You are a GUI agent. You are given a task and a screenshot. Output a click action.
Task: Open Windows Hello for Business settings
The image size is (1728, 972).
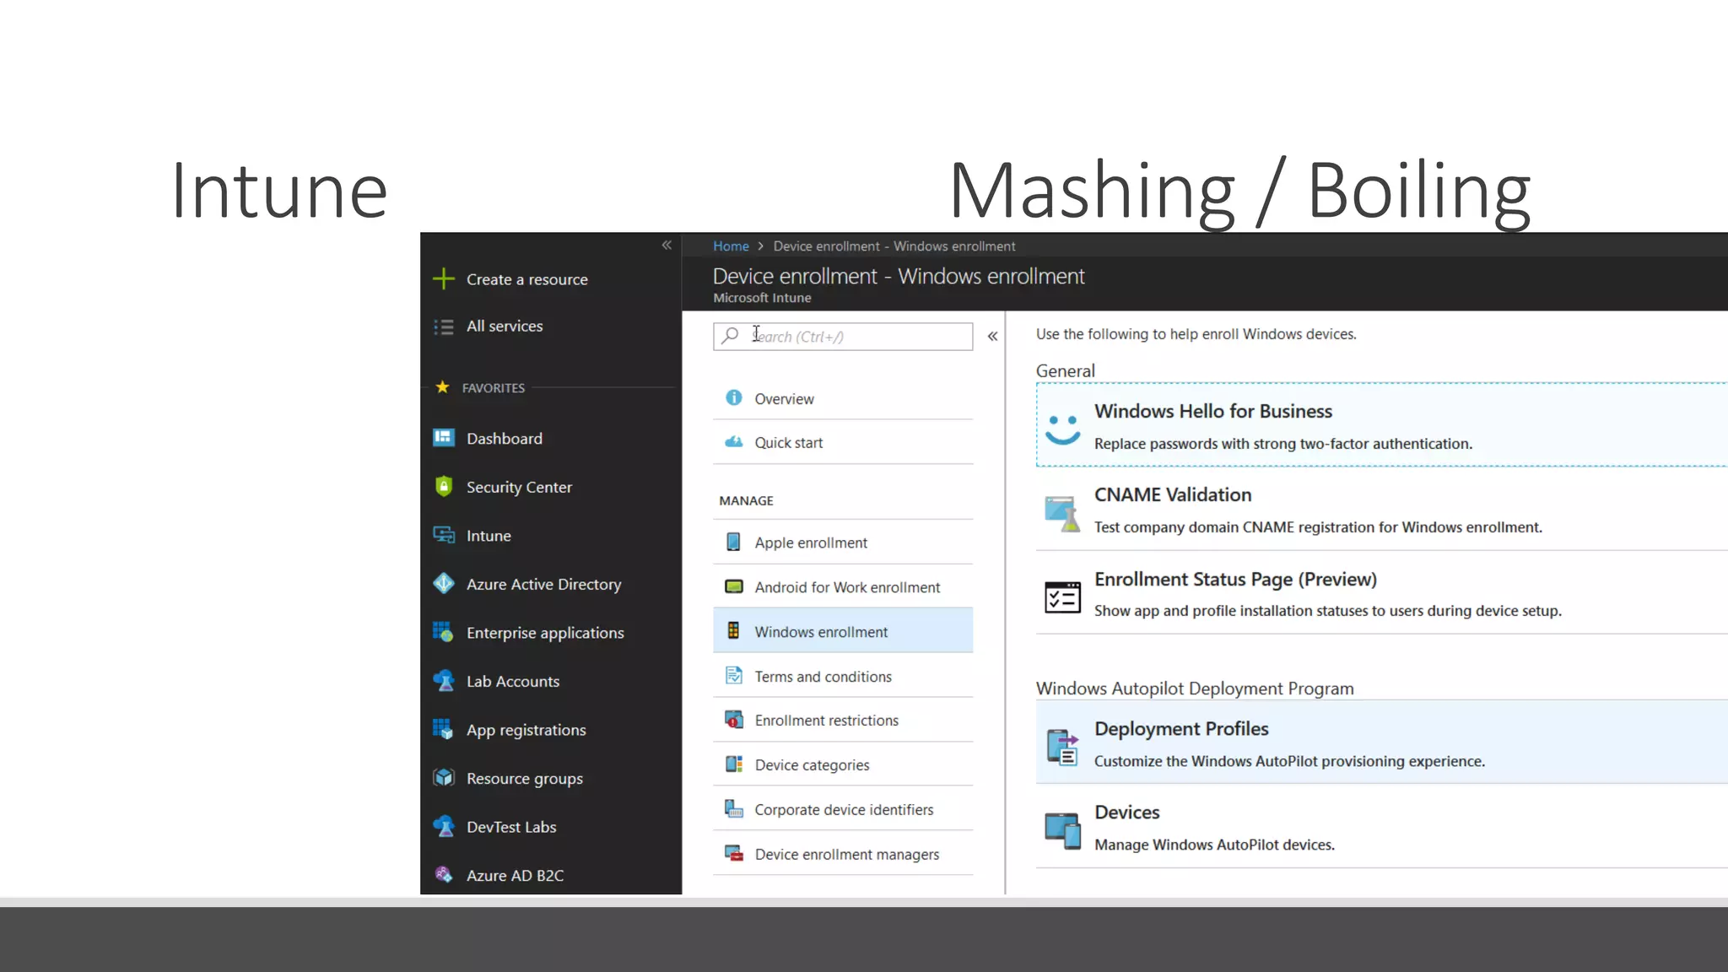(x=1382, y=425)
